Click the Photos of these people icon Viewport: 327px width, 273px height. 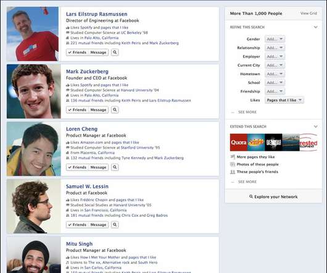tap(233, 164)
